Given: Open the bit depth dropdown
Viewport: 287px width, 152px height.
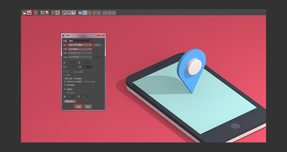Looking at the screenshot, I should (80, 49).
